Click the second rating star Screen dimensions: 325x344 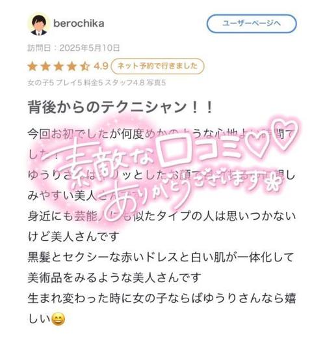[x=45, y=66]
